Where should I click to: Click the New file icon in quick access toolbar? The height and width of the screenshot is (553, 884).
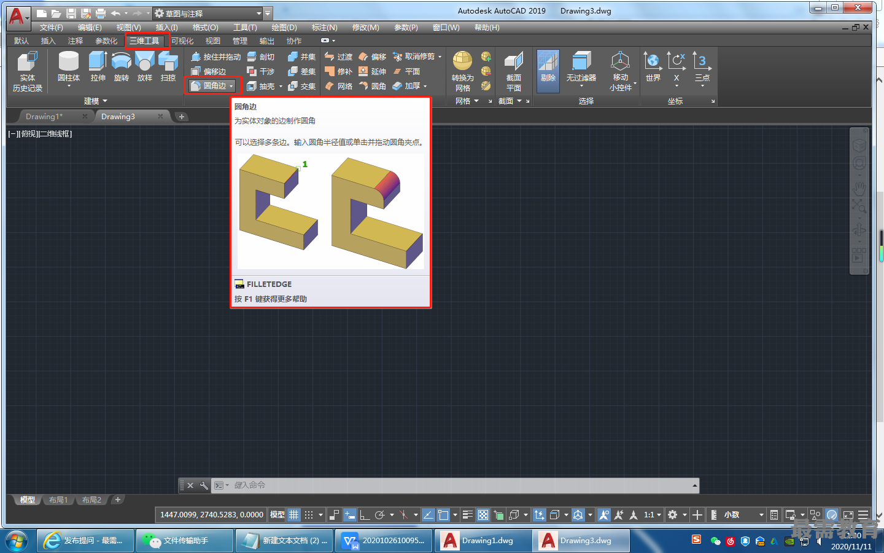pos(42,13)
